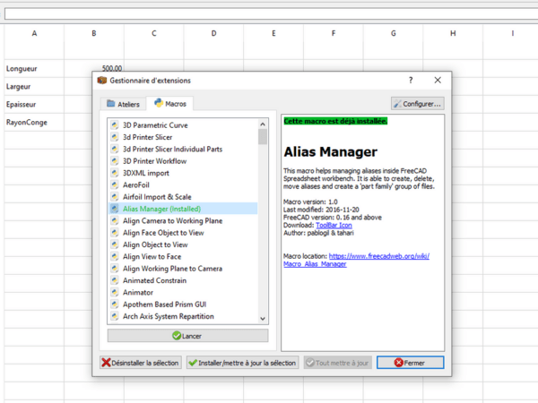
Task: Click the AeroFoil macro icon
Action: [x=115, y=184]
